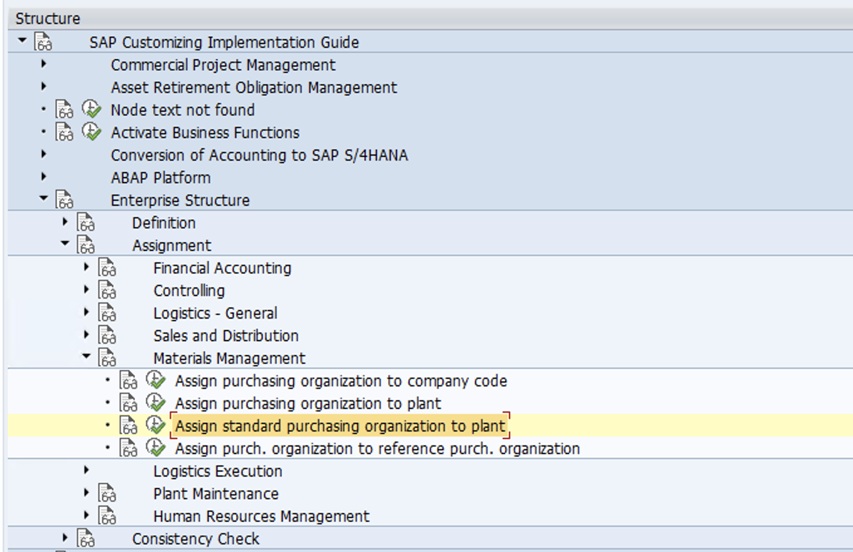This screenshot has height=552, width=853.
Task: Expand the Definition node
Action: [65, 221]
